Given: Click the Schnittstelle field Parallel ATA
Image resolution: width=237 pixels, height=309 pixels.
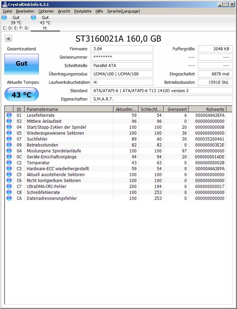Looking at the screenshot, I should (122, 66).
